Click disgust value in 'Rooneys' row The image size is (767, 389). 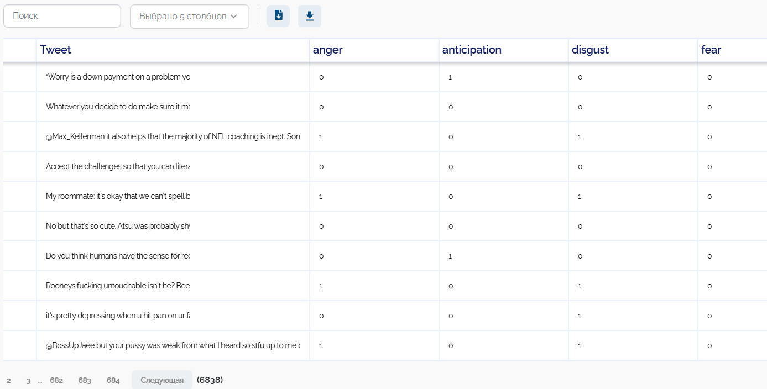[580, 286]
